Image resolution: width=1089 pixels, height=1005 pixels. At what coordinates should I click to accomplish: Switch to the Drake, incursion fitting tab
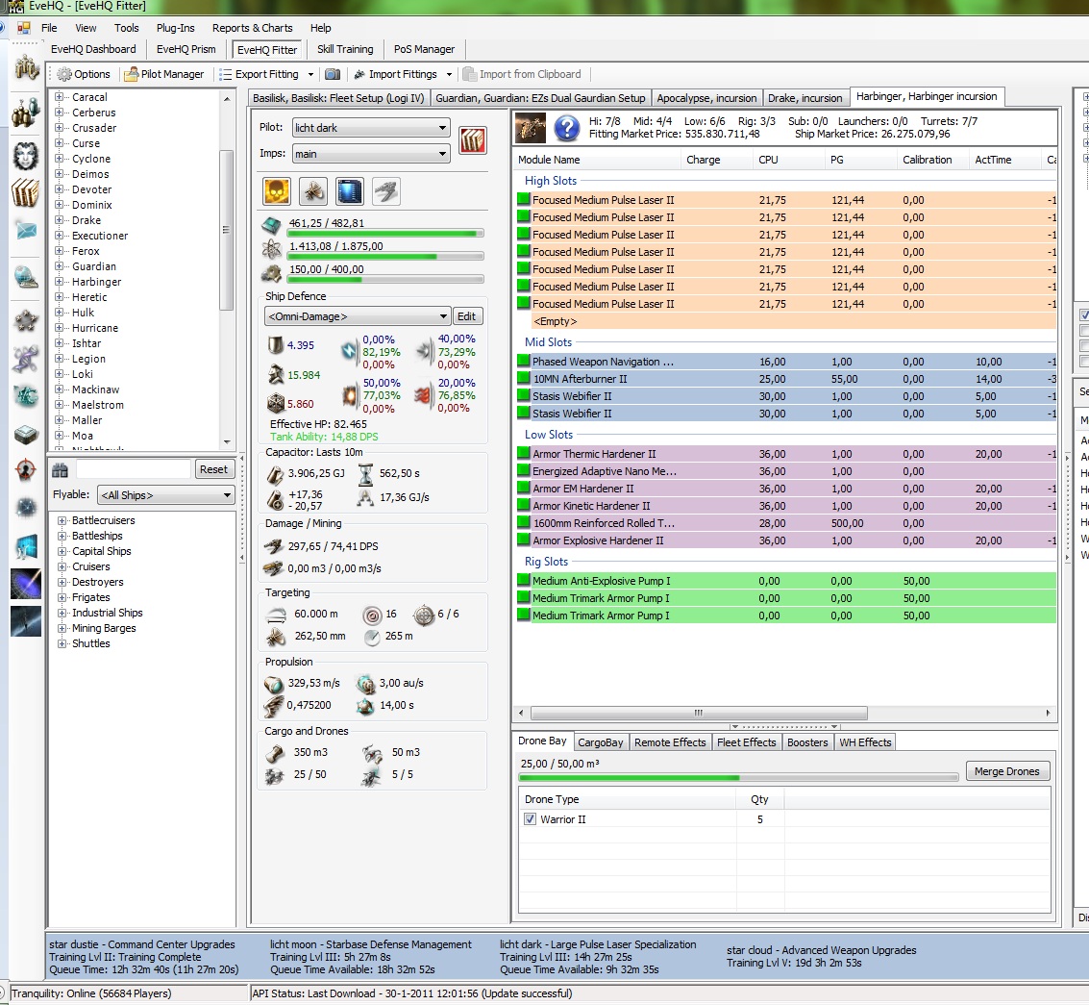(804, 98)
